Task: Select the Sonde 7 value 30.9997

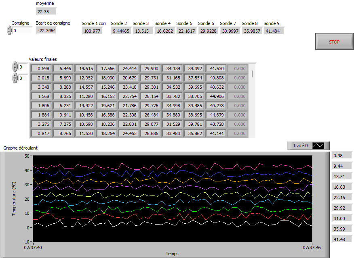Action: pos(230,31)
